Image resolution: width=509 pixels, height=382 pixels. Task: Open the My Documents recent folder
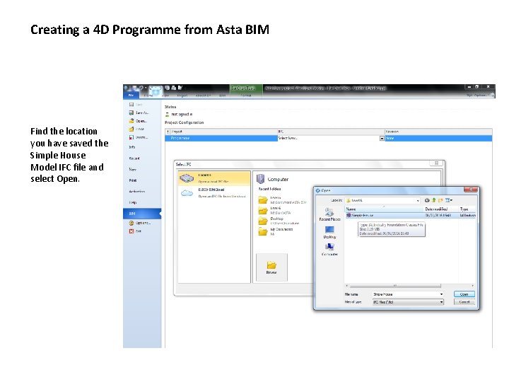click(276, 231)
